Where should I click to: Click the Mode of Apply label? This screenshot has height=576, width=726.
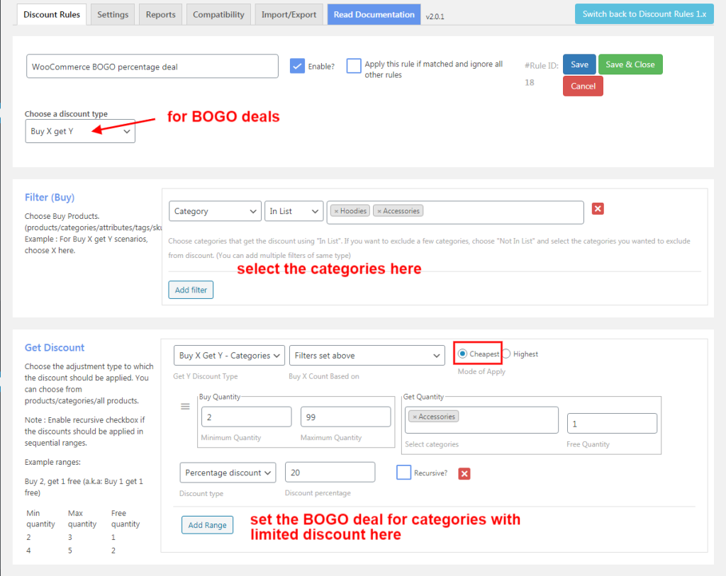(x=481, y=371)
